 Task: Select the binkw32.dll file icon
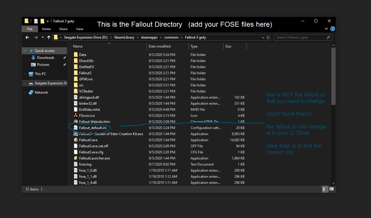[x=76, y=103]
